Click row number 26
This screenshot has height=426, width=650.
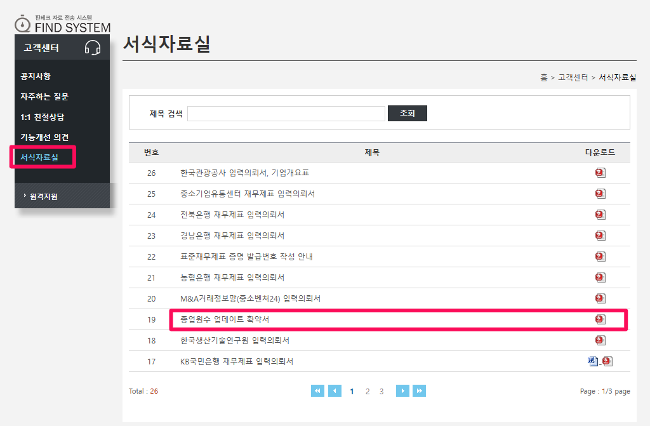click(x=151, y=173)
